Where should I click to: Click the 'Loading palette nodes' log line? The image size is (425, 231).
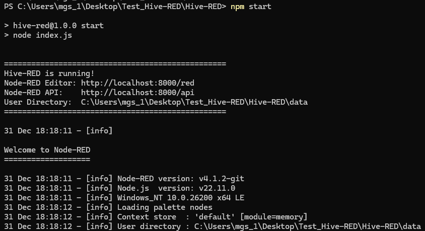click(x=165, y=207)
